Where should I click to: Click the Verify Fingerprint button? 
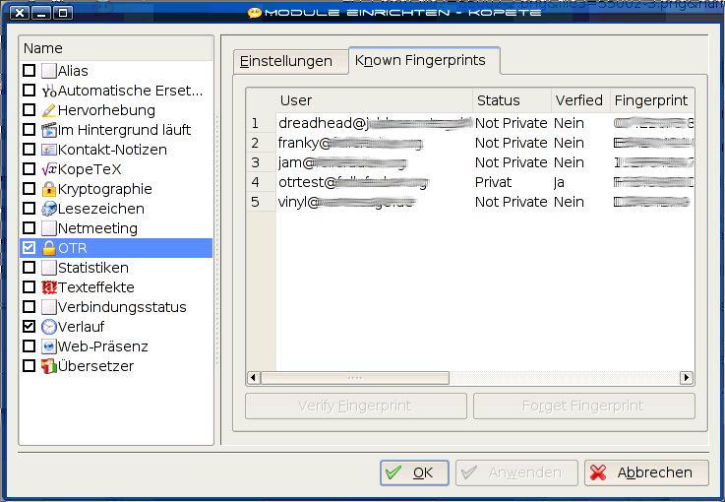tap(355, 406)
